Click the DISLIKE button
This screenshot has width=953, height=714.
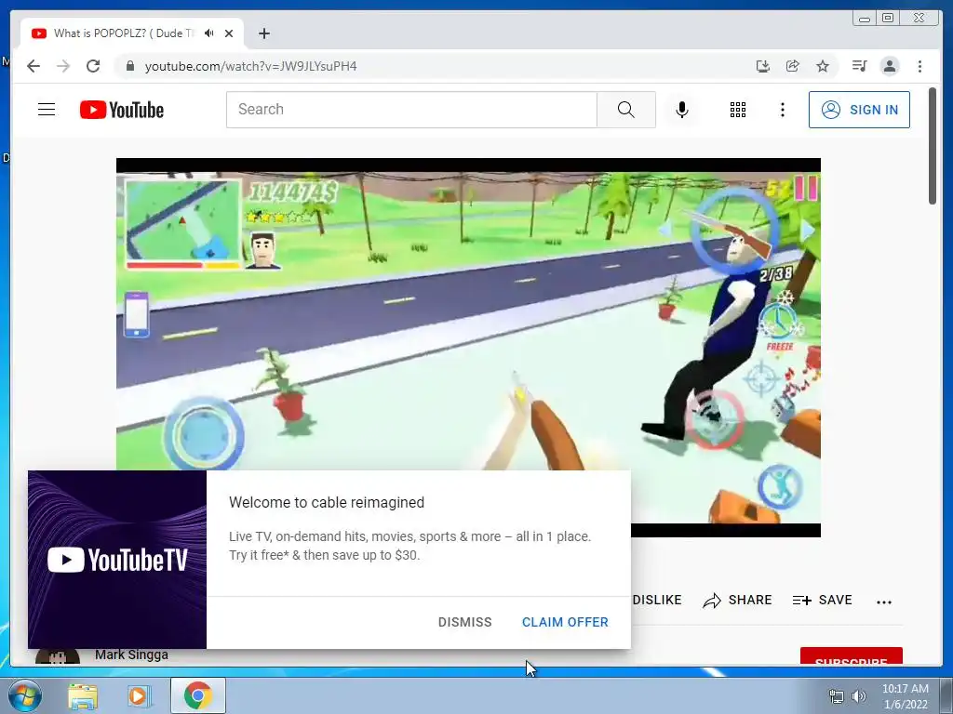tap(657, 601)
